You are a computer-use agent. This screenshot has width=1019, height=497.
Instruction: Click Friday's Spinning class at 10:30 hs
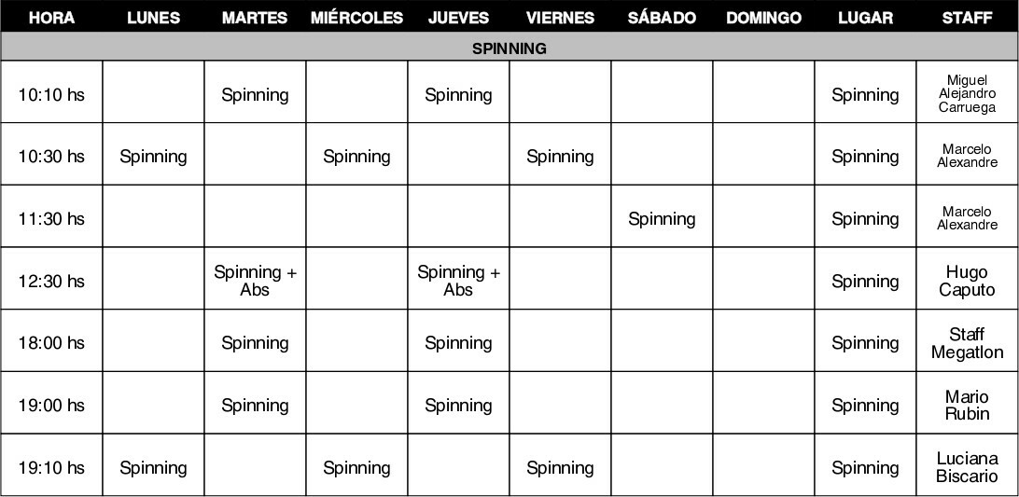[x=560, y=157]
